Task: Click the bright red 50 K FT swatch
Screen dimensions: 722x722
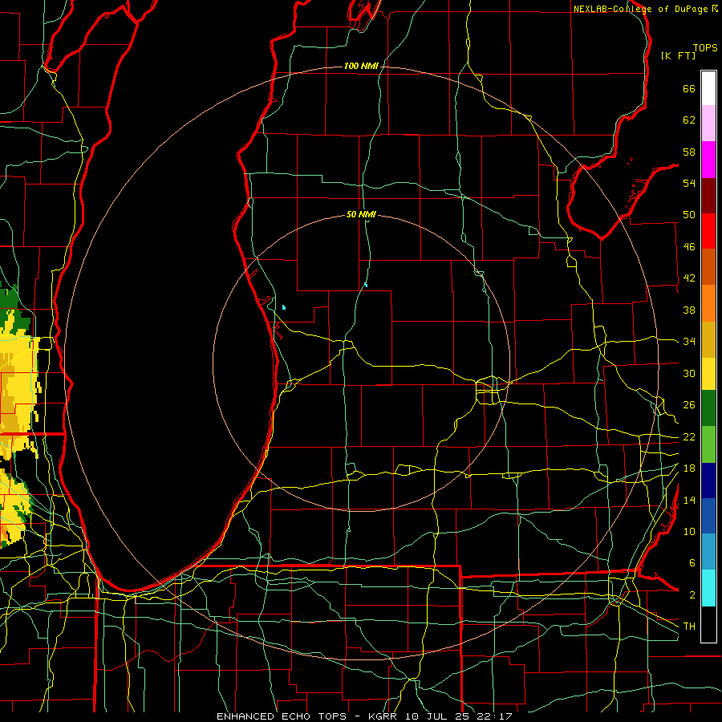Action: [x=708, y=231]
